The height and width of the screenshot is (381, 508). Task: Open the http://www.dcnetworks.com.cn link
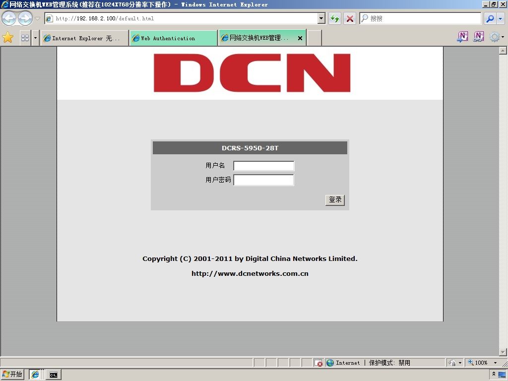click(x=250, y=273)
